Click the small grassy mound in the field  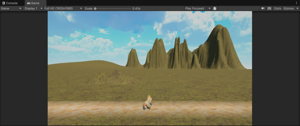pyautogui.click(x=113, y=77)
